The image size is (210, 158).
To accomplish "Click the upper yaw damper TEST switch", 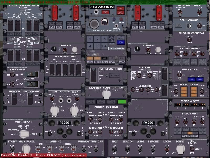I will [x=12, y=75].
